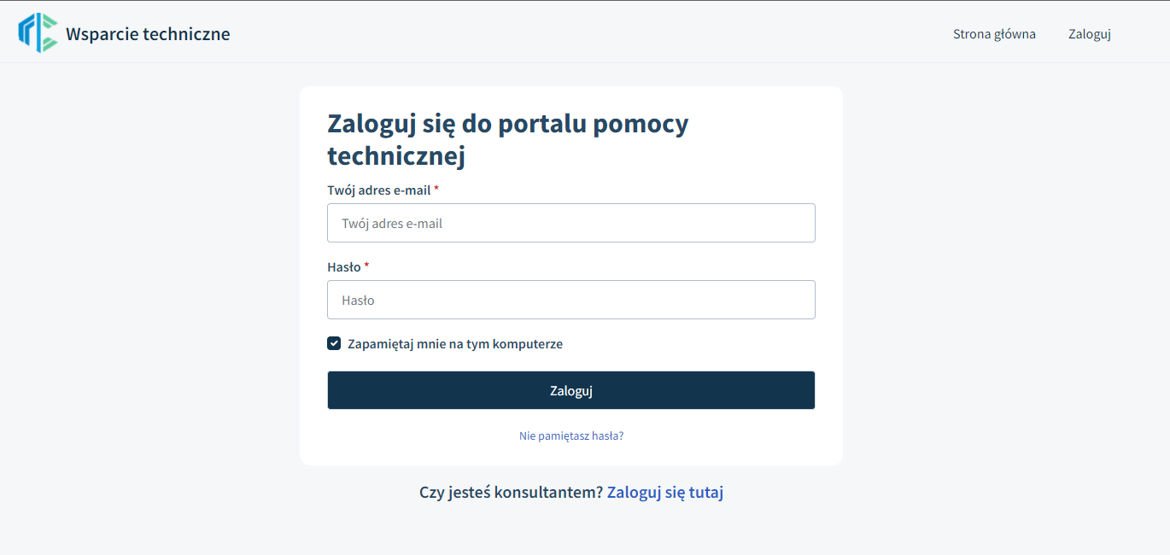Follow the "Zaloguj się tutaj" consultant link
This screenshot has width=1170, height=555.
[x=665, y=493]
